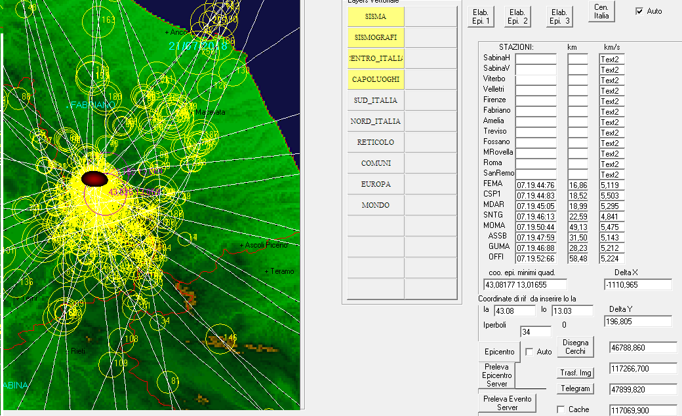
Task: Click the Epicentro button
Action: point(499,352)
